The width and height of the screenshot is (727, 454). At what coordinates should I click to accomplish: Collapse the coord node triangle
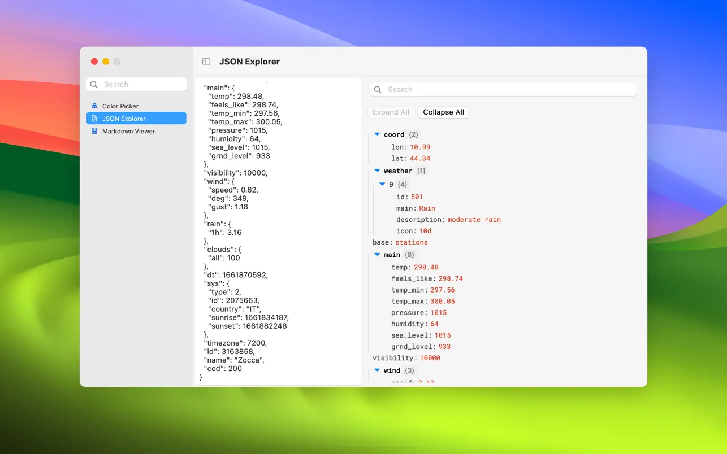click(377, 134)
